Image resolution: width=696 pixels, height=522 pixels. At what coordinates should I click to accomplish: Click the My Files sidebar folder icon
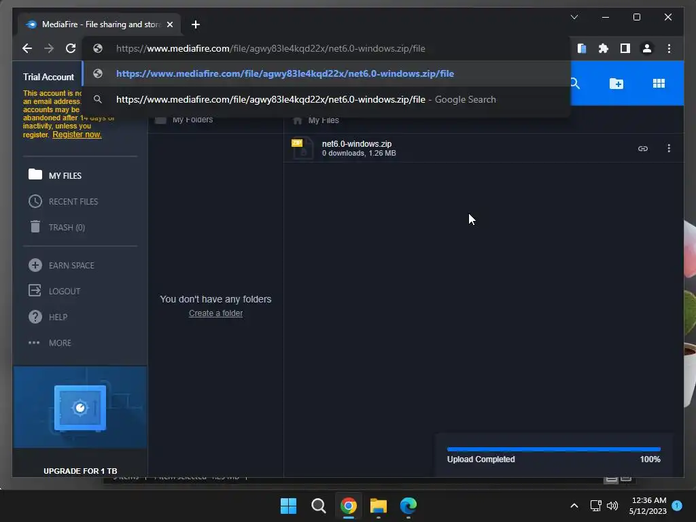click(35, 174)
